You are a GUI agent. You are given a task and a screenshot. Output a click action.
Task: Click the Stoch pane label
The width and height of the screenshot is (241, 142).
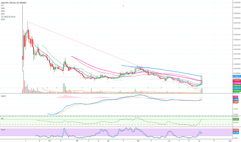pos(3,130)
